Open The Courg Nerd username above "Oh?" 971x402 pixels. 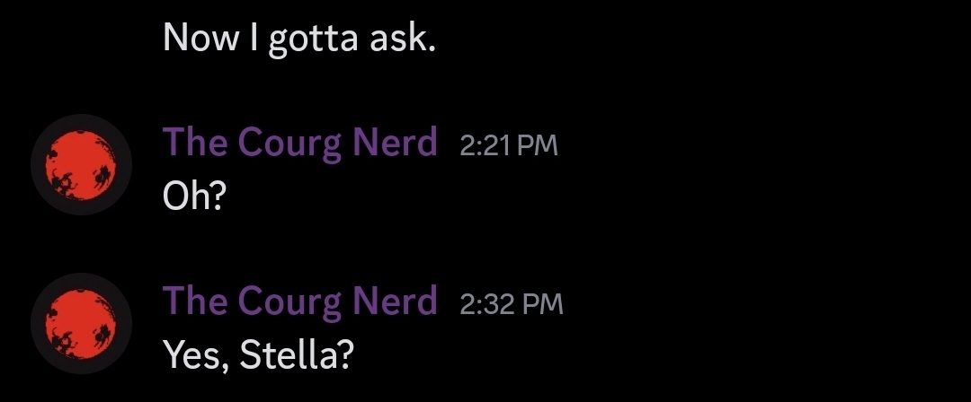point(299,143)
